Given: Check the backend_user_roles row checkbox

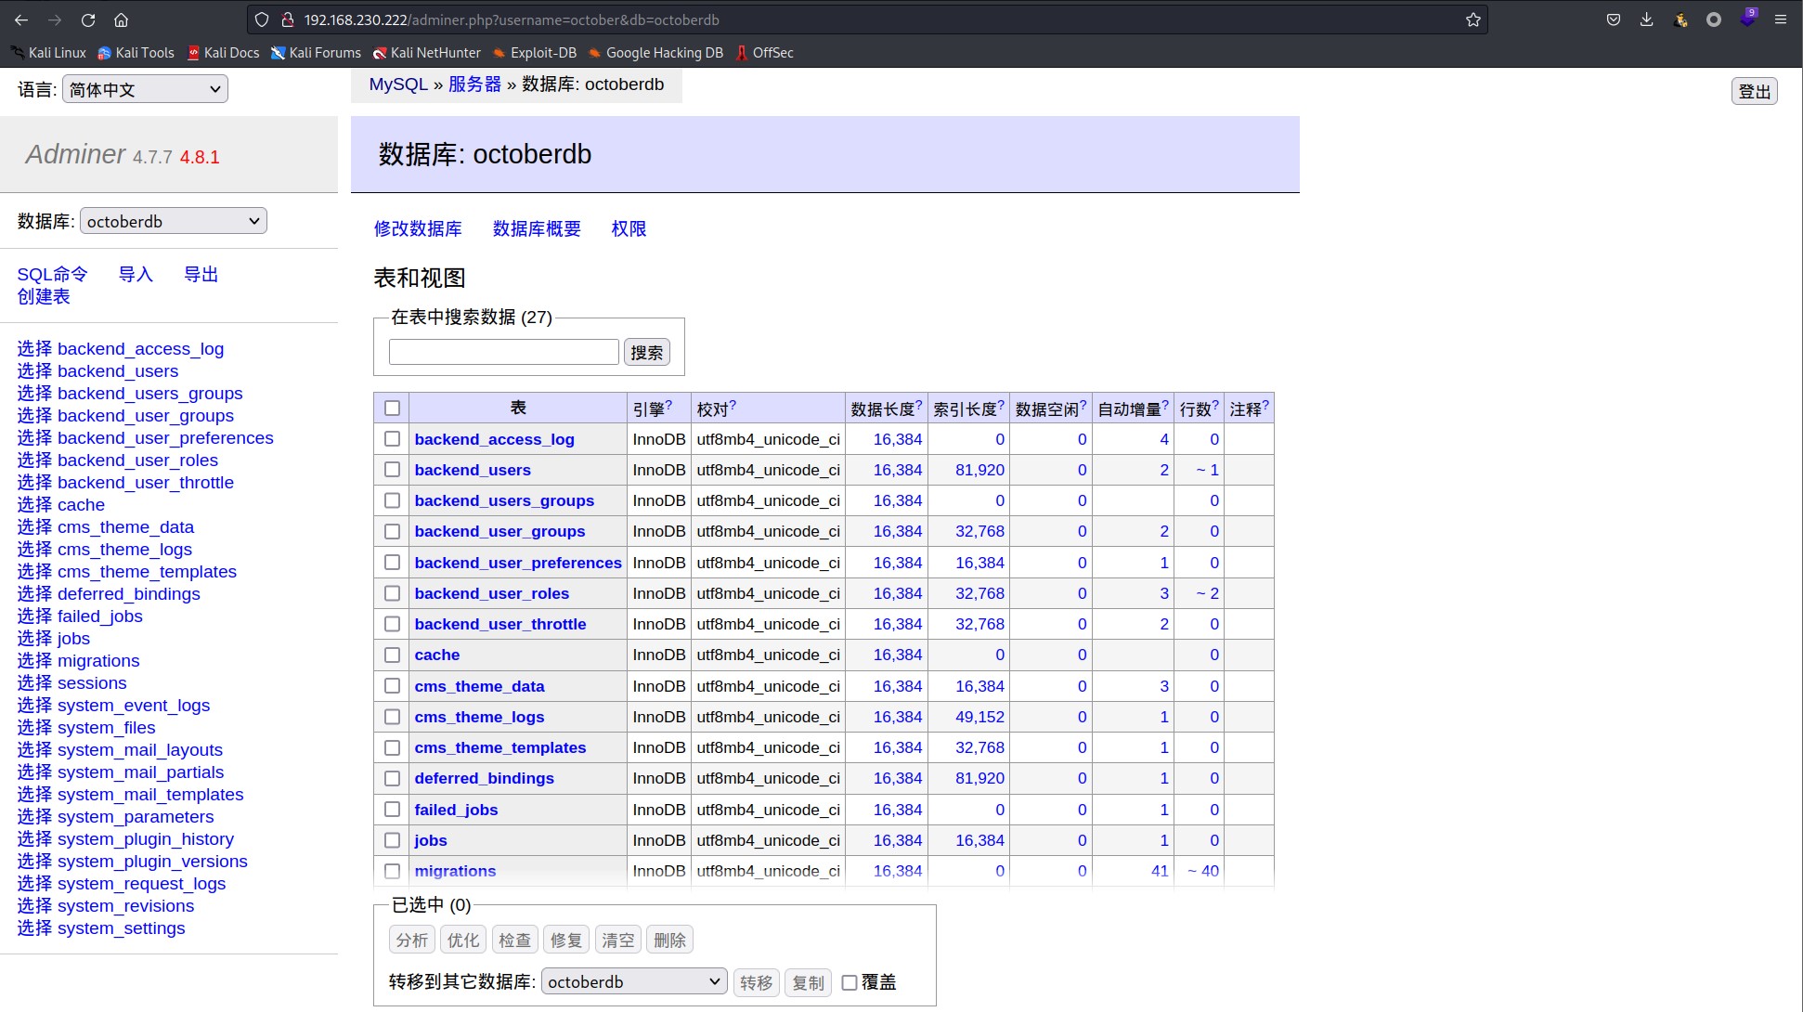Looking at the screenshot, I should pos(392,592).
